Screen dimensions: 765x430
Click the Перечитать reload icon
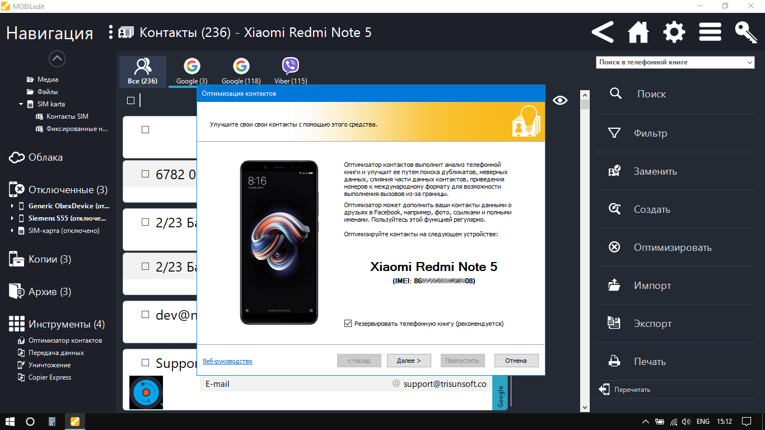pyautogui.click(x=604, y=389)
